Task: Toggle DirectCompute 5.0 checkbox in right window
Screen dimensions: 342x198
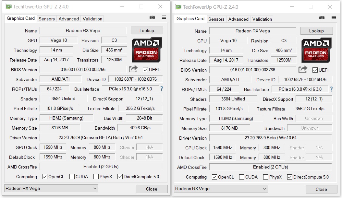Action: point(290,177)
